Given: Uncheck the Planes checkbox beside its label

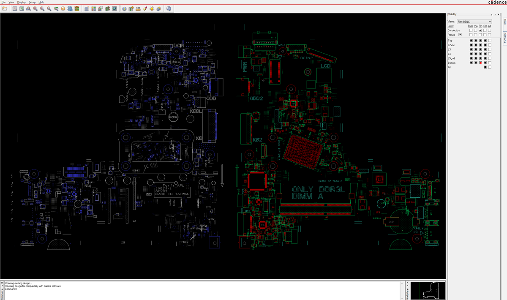Looking at the screenshot, I should [460, 35].
